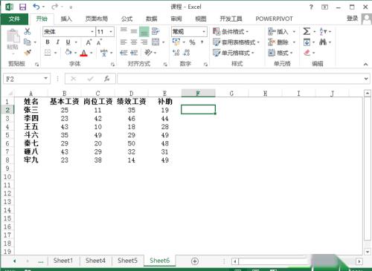Align text right
372x271 pixels.
(144, 42)
